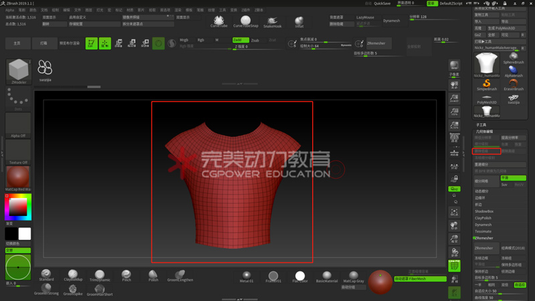This screenshot has width=535, height=301.
Task: Enable the M material channel
Action: point(217,40)
